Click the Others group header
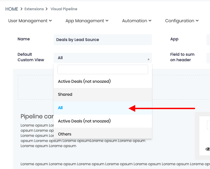The image size is (210, 169). (x=103, y=133)
